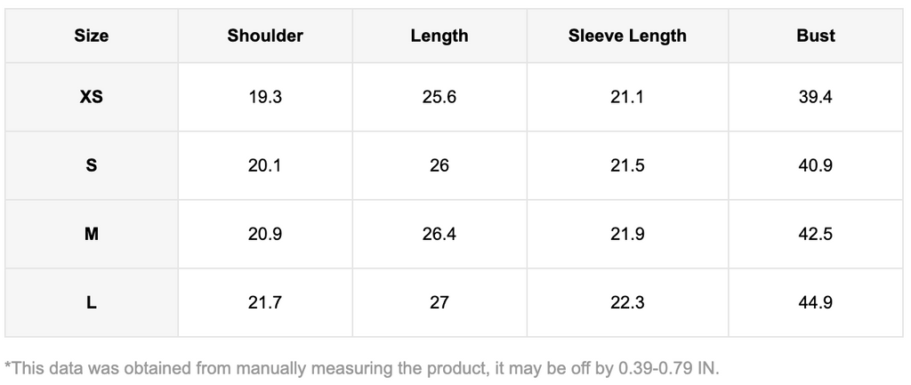
Task: Click the S bust value 40.9
Action: coord(816,165)
